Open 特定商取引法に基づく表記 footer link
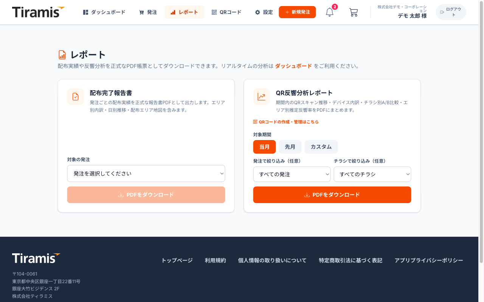Viewport: 484px width, 302px height. [x=351, y=260]
